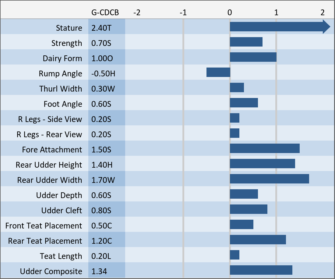Click the Stature value 2.40T
This screenshot has height=279, width=335.
pyautogui.click(x=101, y=28)
